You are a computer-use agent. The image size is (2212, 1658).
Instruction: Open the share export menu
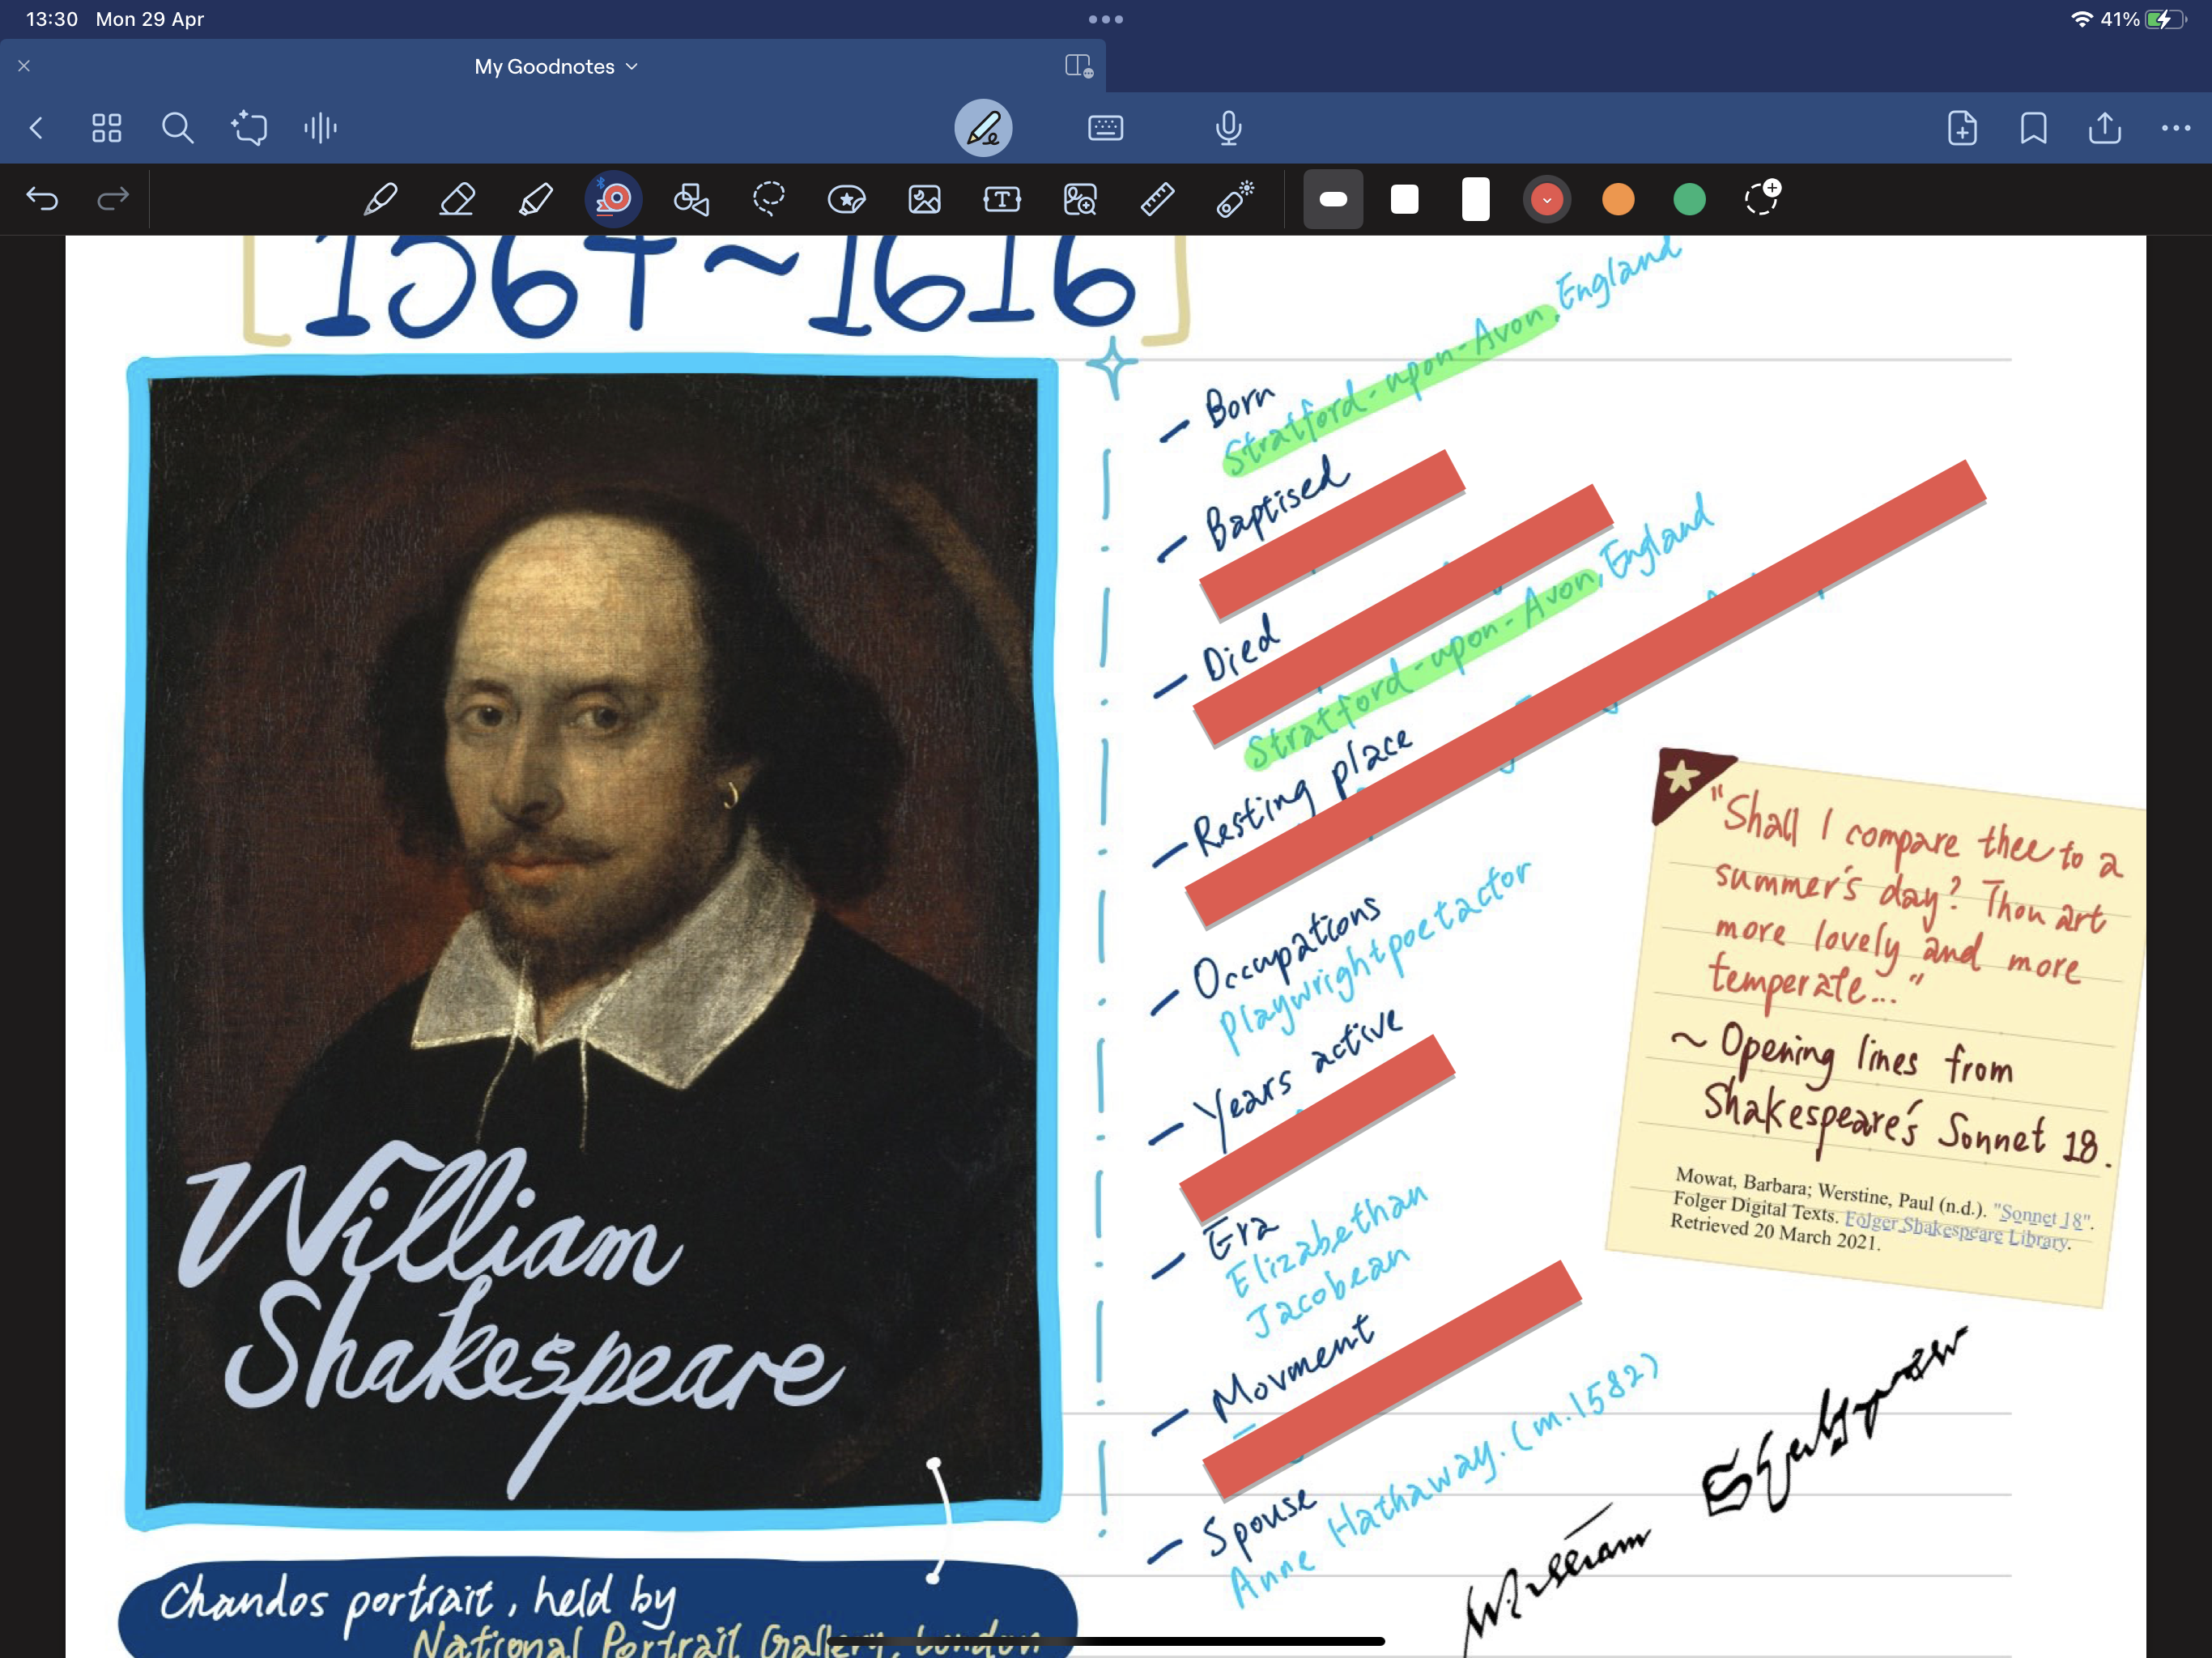coord(2104,128)
